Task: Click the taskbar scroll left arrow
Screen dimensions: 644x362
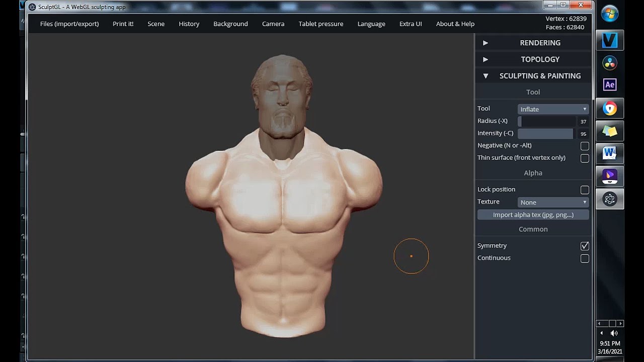Action: [x=599, y=323]
